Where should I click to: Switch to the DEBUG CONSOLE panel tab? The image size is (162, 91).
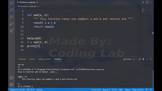tap(45, 59)
